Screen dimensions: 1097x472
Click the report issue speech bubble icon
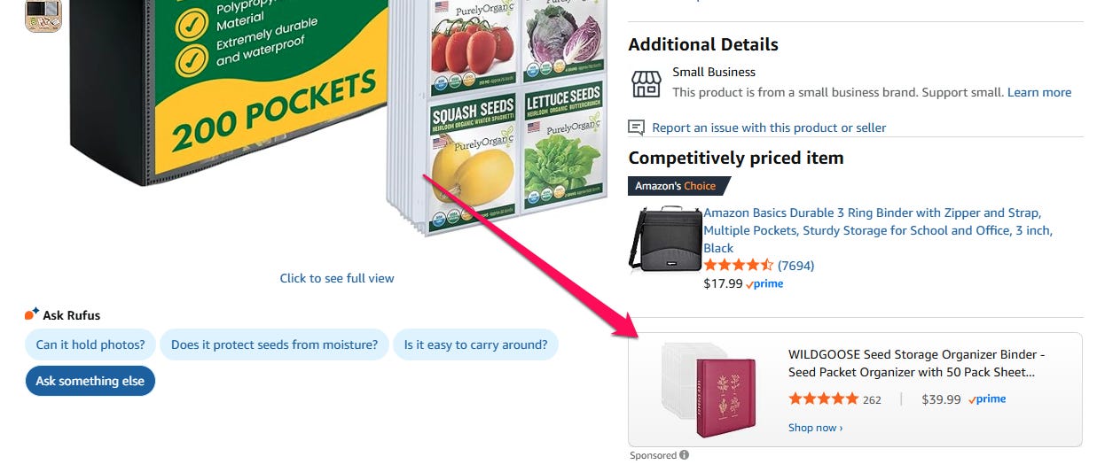[x=637, y=128]
